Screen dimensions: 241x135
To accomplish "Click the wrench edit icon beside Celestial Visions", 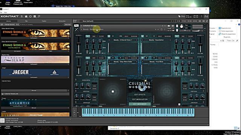I will pyautogui.click(x=76, y=25).
